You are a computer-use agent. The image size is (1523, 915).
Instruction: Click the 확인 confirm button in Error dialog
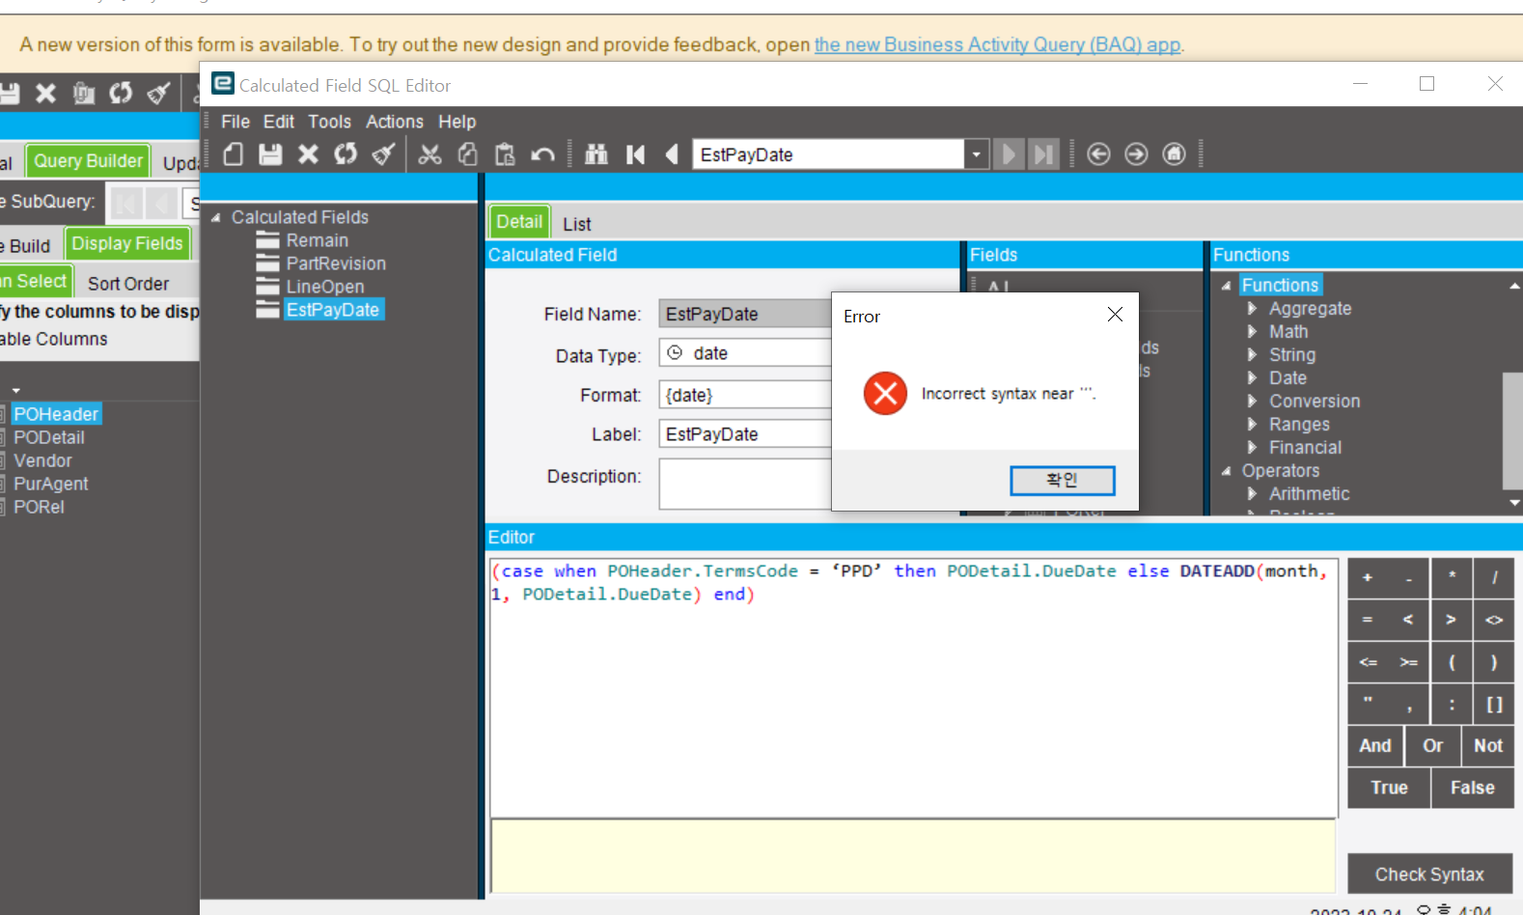(1062, 481)
